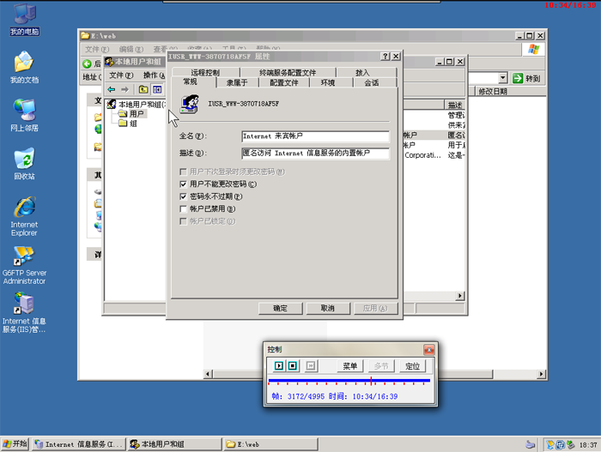Switch to Internet 信息服务 taskbar item
The image size is (601, 452).
[x=79, y=444]
